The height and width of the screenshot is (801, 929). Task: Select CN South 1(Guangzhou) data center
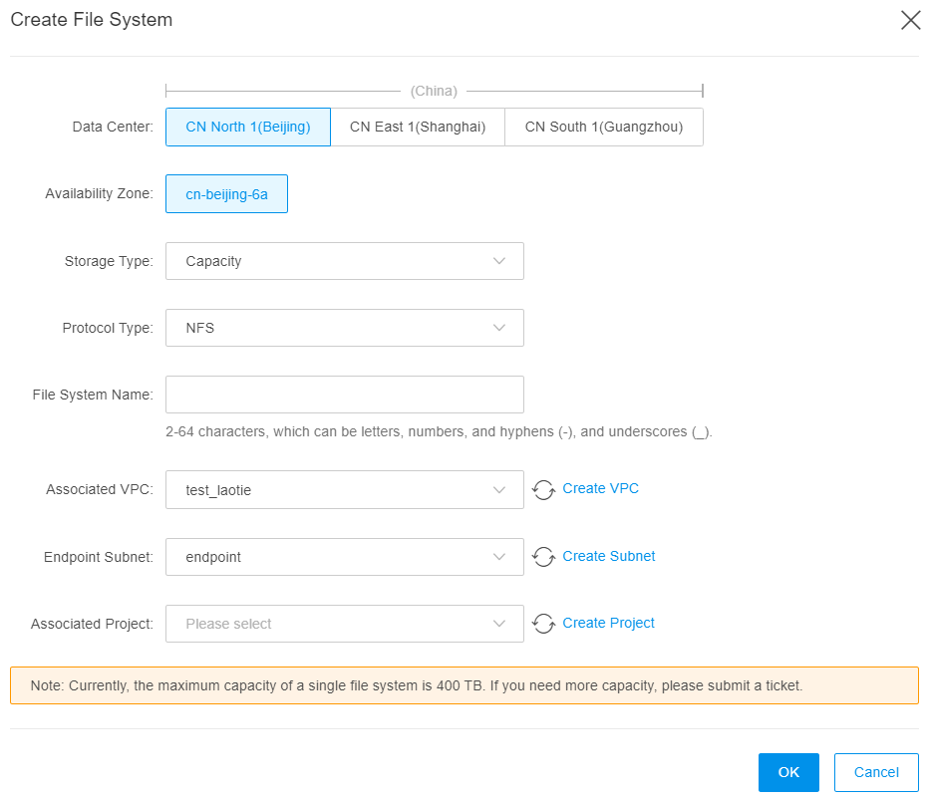point(604,127)
